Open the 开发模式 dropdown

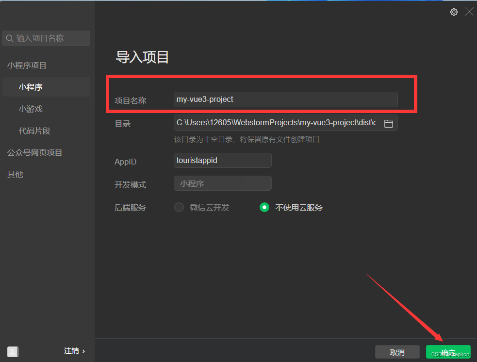click(223, 183)
